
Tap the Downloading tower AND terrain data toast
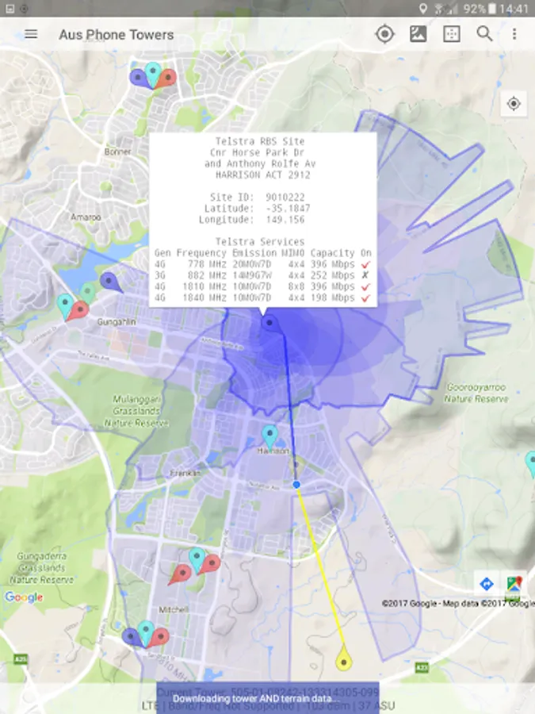pyautogui.click(x=268, y=698)
